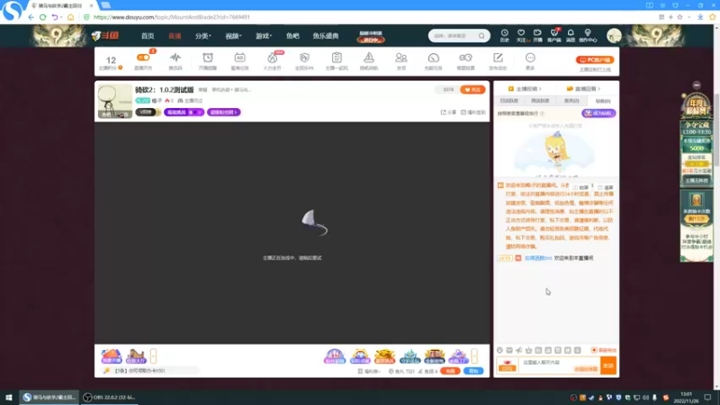Select 直播 in Douyu navigation
This screenshot has height=405, width=720.
click(x=175, y=36)
